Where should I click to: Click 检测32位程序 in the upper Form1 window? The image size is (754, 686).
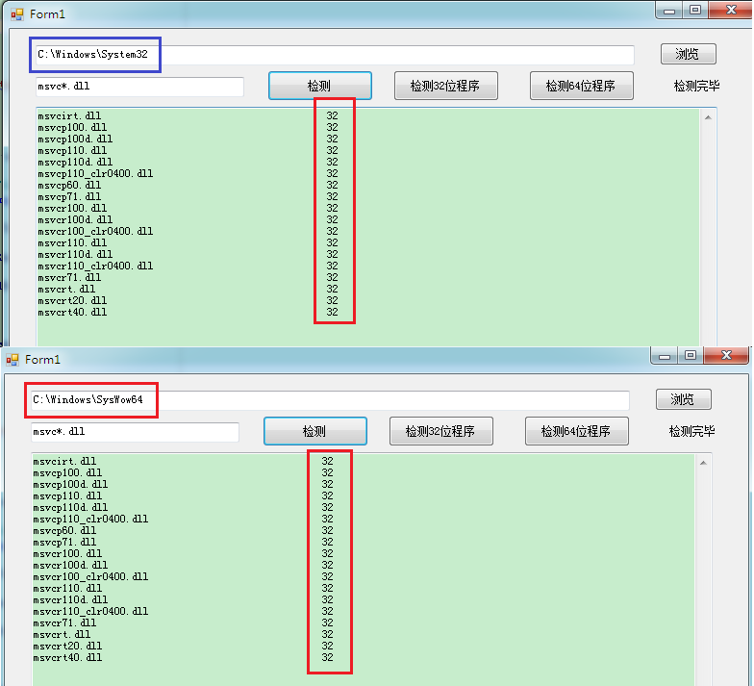[x=446, y=86]
